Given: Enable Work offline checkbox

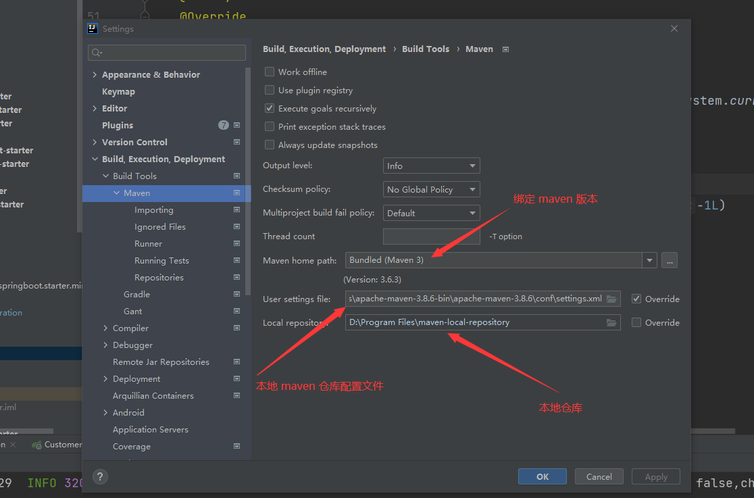Looking at the screenshot, I should pos(270,72).
